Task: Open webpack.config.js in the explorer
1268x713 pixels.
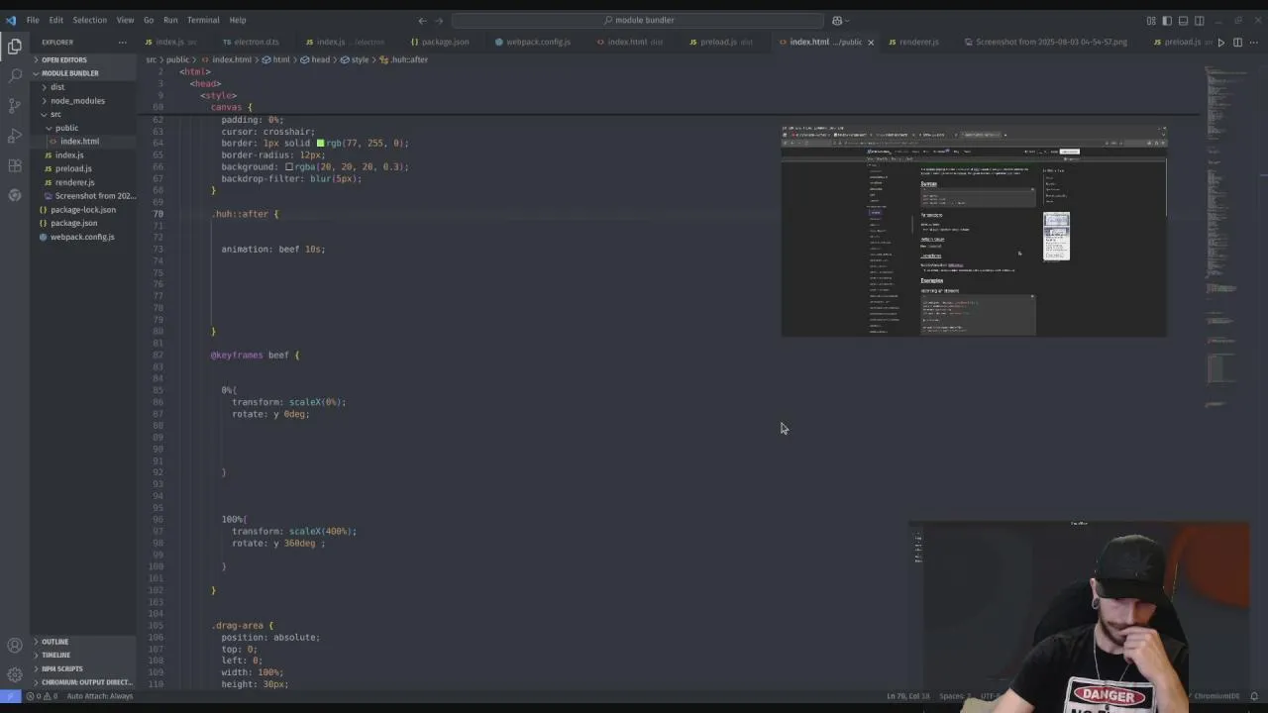Action: pyautogui.click(x=81, y=237)
